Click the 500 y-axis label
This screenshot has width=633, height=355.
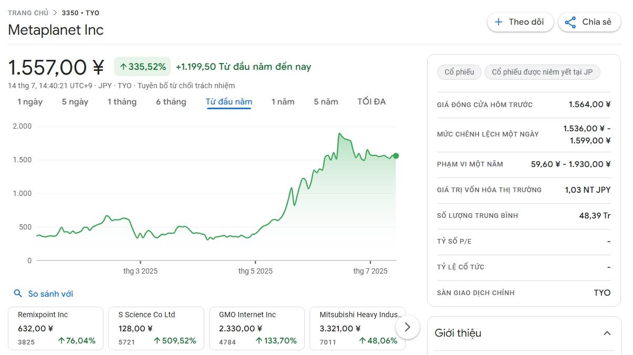[x=26, y=227]
